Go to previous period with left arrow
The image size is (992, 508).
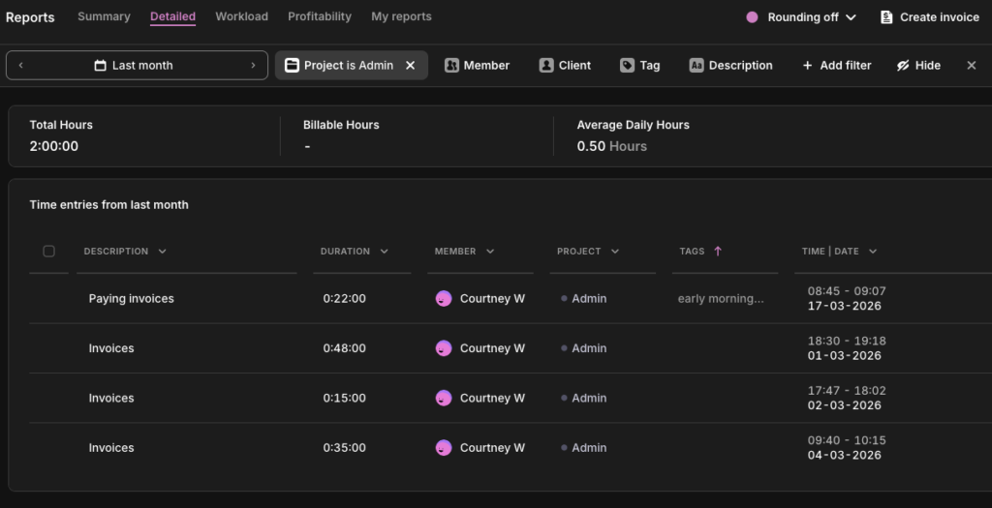(21, 65)
